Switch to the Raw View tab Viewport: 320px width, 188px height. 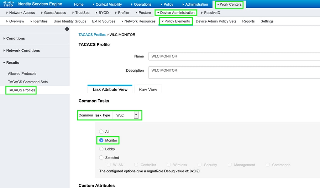click(148, 89)
